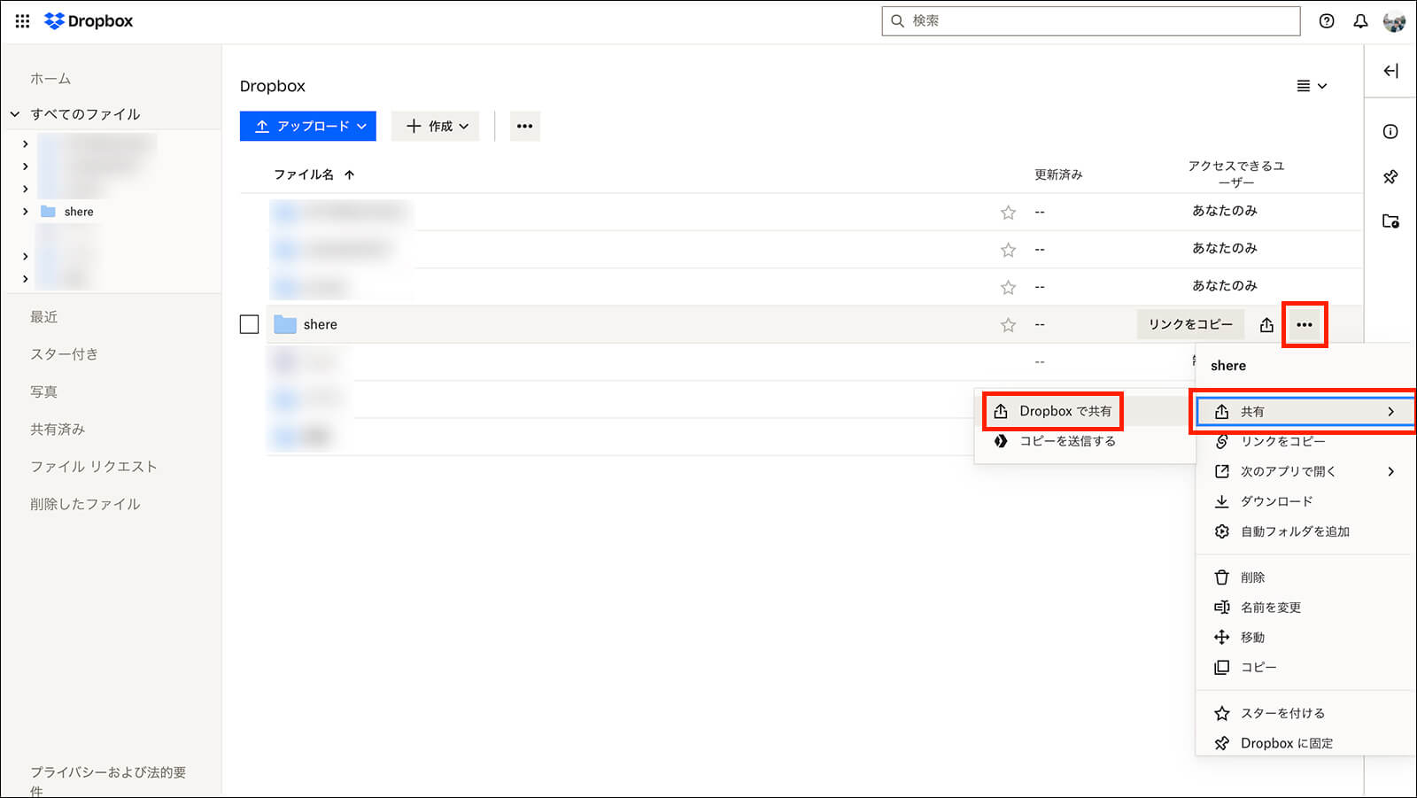Select ダウンロード in context menu
Image resolution: width=1417 pixels, height=798 pixels.
1305,501
